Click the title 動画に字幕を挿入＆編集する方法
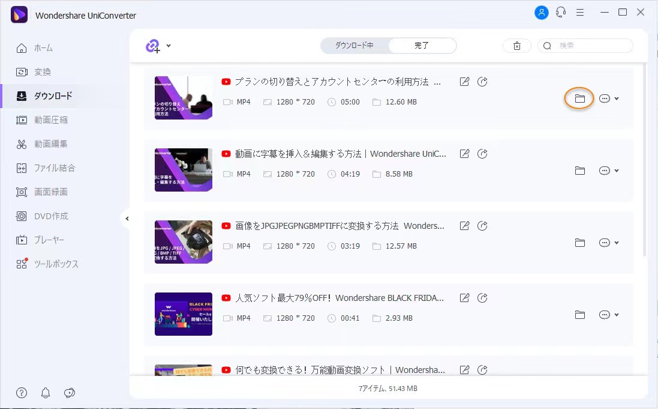The width and height of the screenshot is (658, 409). (298, 154)
